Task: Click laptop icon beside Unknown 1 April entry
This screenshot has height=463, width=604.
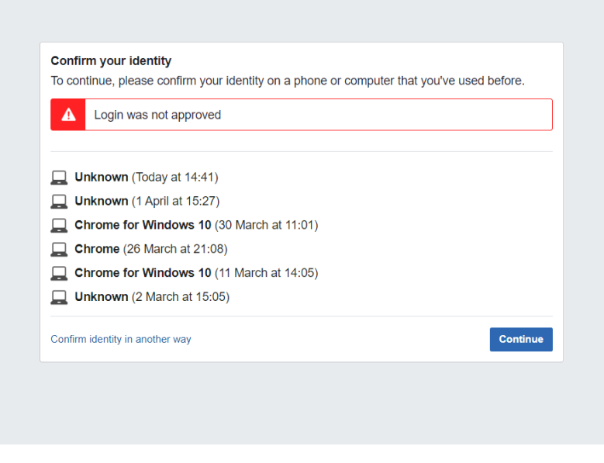Action: 59,202
